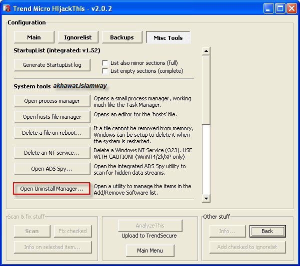
Task: Select the Backups tab
Action: (122, 37)
